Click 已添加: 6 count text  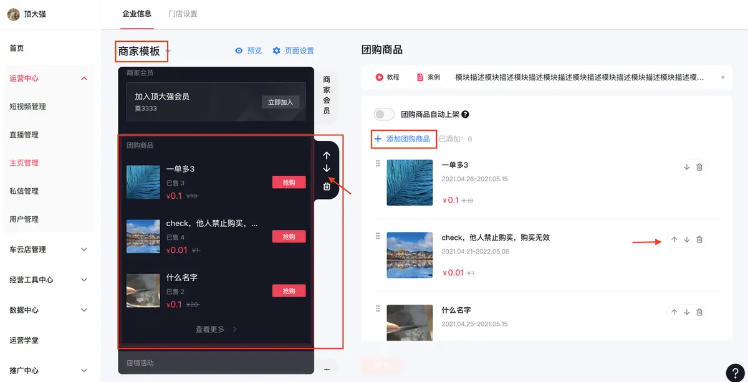pos(455,139)
